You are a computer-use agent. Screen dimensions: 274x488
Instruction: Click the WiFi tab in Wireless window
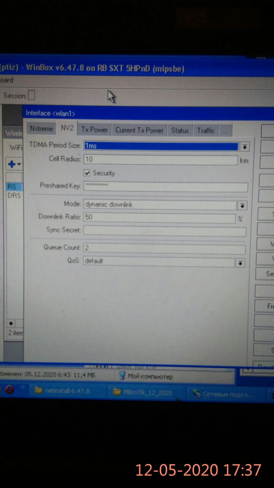[x=16, y=147]
